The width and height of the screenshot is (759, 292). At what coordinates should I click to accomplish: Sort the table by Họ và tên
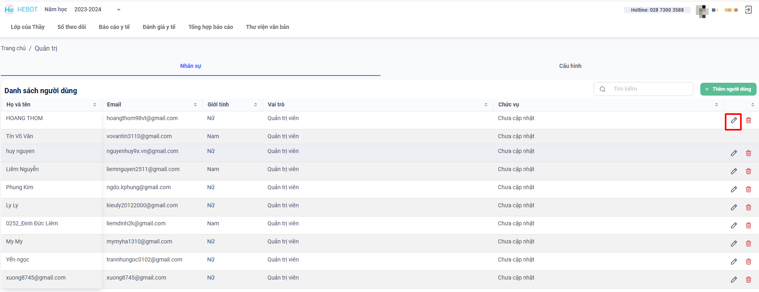tap(95, 105)
